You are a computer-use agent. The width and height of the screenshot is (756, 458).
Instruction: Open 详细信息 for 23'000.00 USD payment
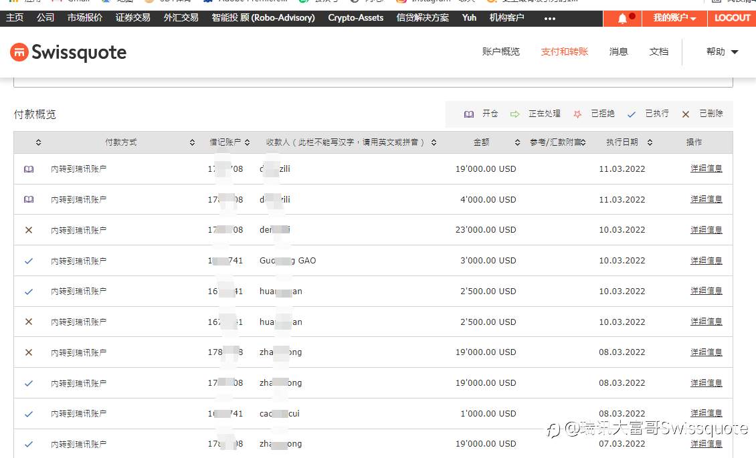coord(706,230)
